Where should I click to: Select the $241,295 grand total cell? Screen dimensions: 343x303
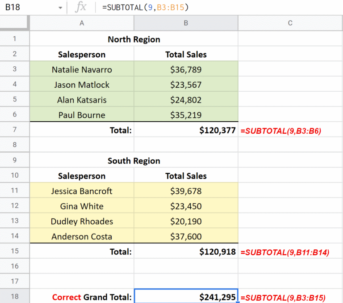(x=186, y=296)
